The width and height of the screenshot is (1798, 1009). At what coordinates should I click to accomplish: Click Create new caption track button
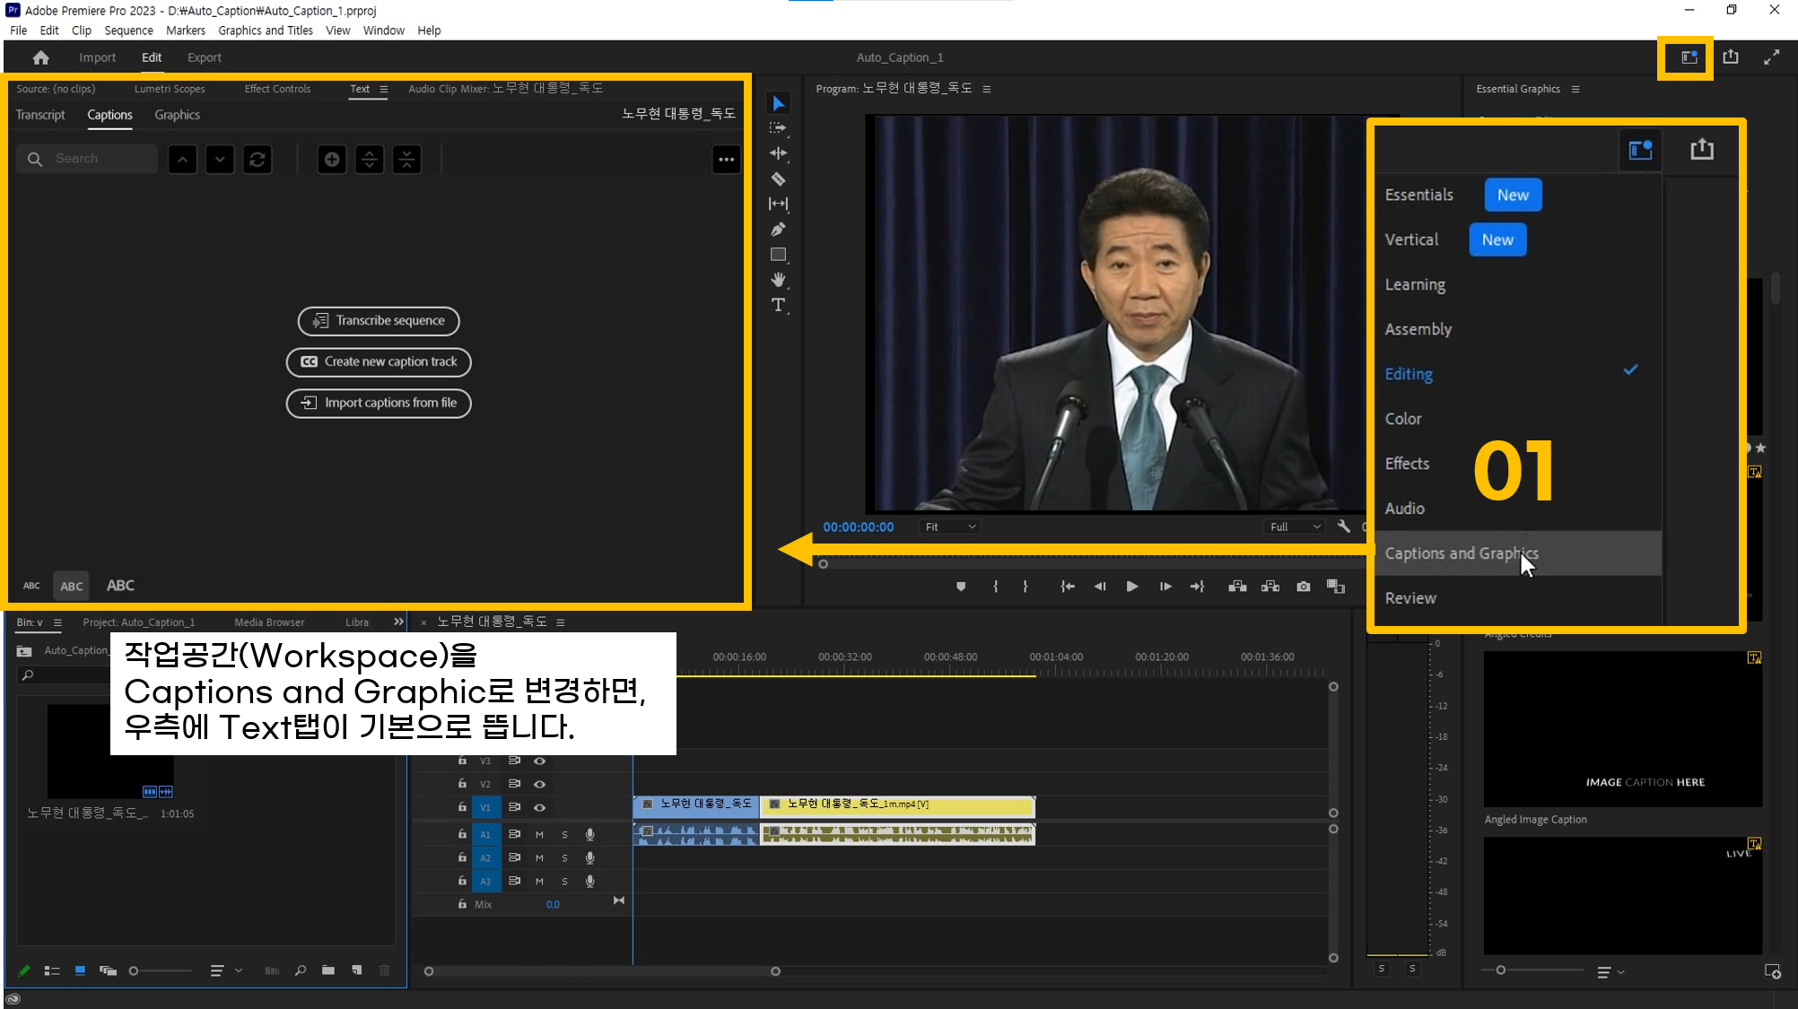pyautogui.click(x=379, y=362)
